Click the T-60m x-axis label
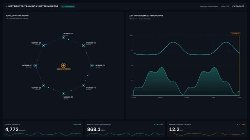 click(x=134, y=97)
